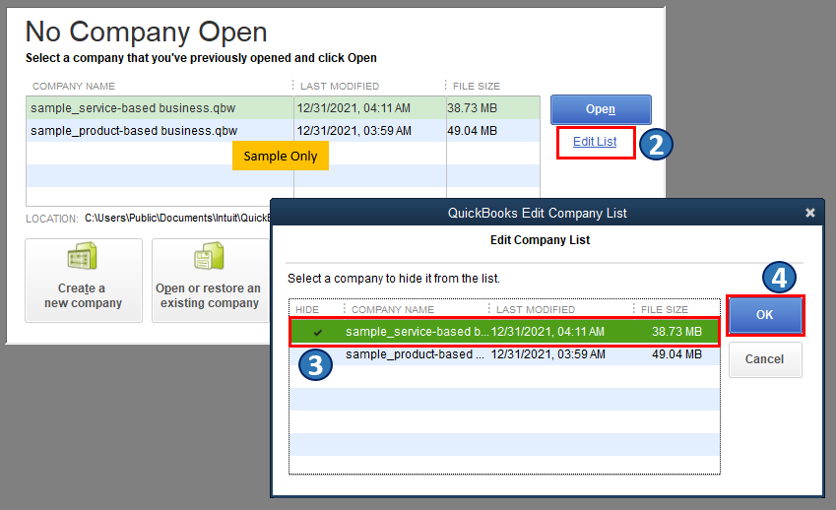Click the HIDE column header in dialog

click(x=307, y=309)
